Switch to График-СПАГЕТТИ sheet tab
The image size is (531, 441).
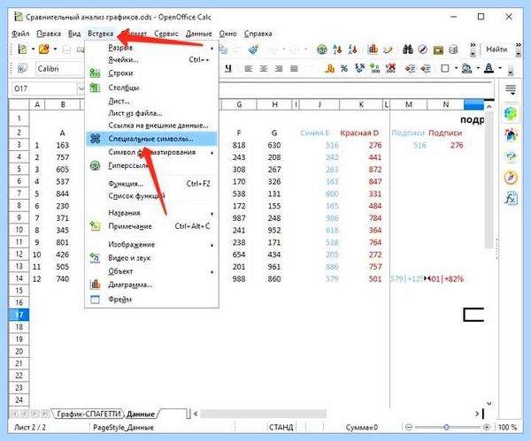(88, 414)
